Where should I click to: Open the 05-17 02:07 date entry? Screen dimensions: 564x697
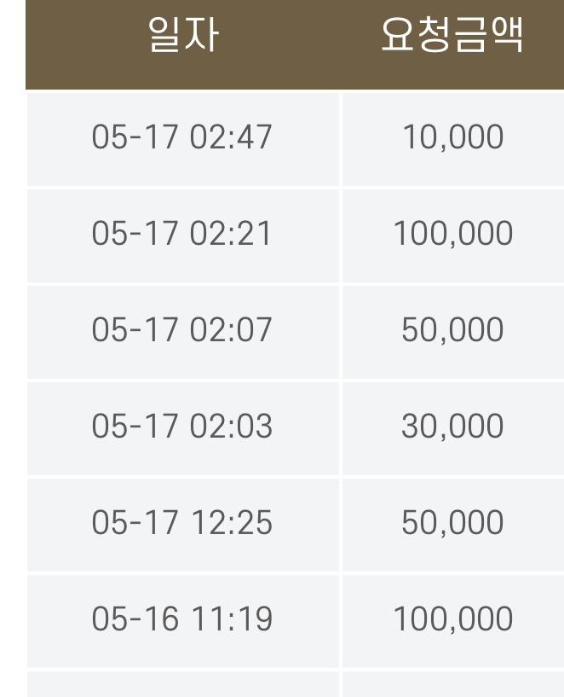tap(182, 330)
